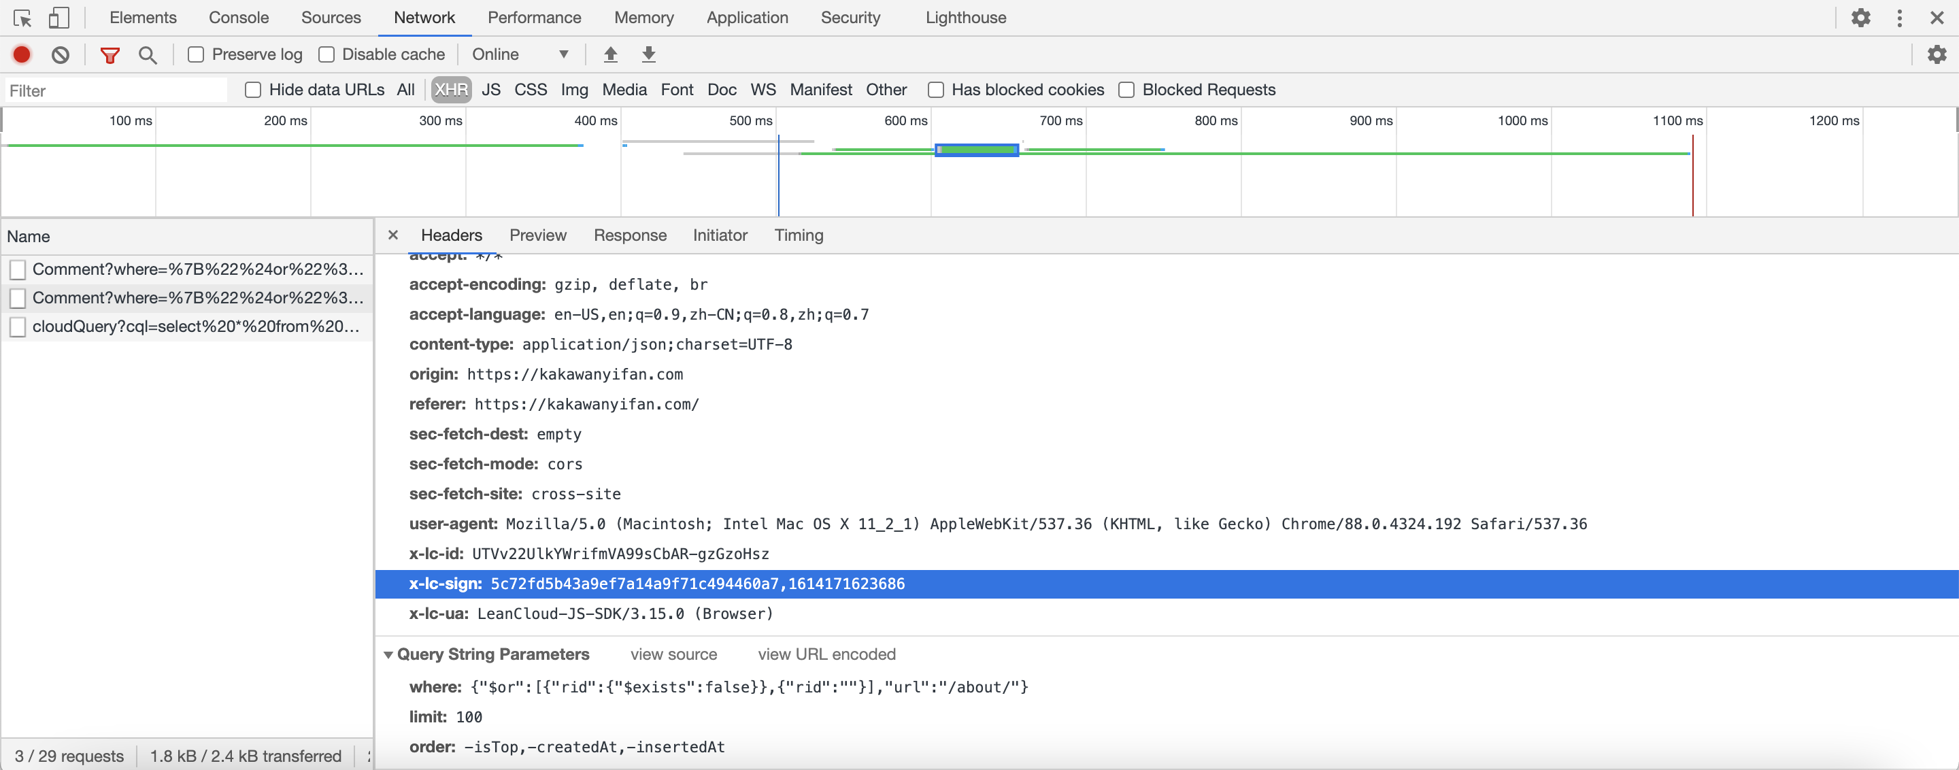Viewport: 1959px width, 770px height.
Task: Open the DevTools three-dot customize menu
Action: (1899, 18)
